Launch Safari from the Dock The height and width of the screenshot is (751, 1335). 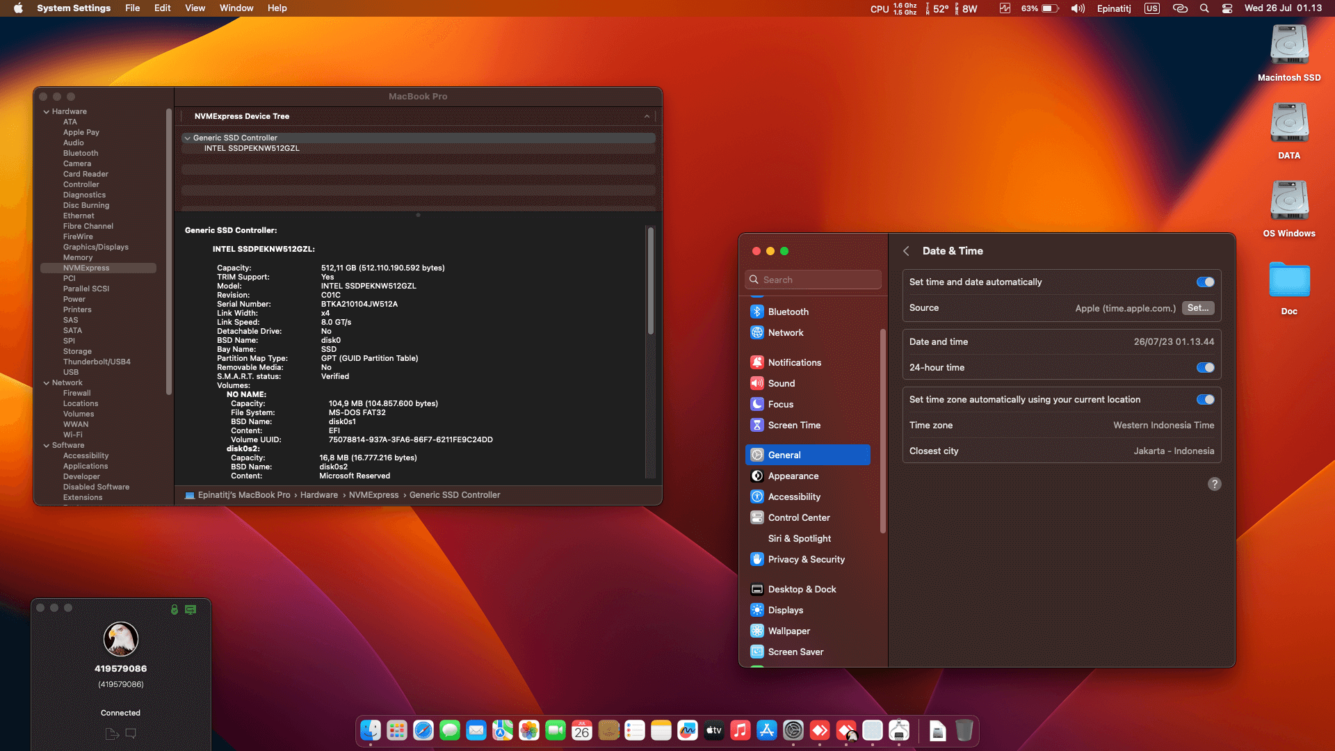pos(423,731)
